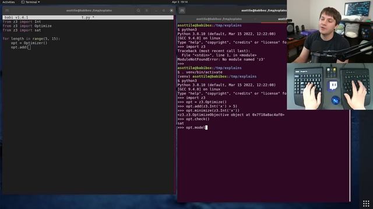Open search in the left terminal window
The image size is (373, 209).
[x=139, y=10]
